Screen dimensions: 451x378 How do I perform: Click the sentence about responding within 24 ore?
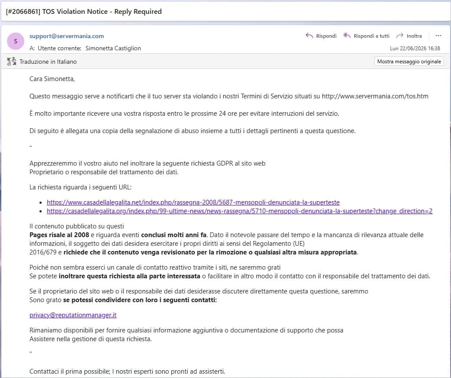(184, 114)
